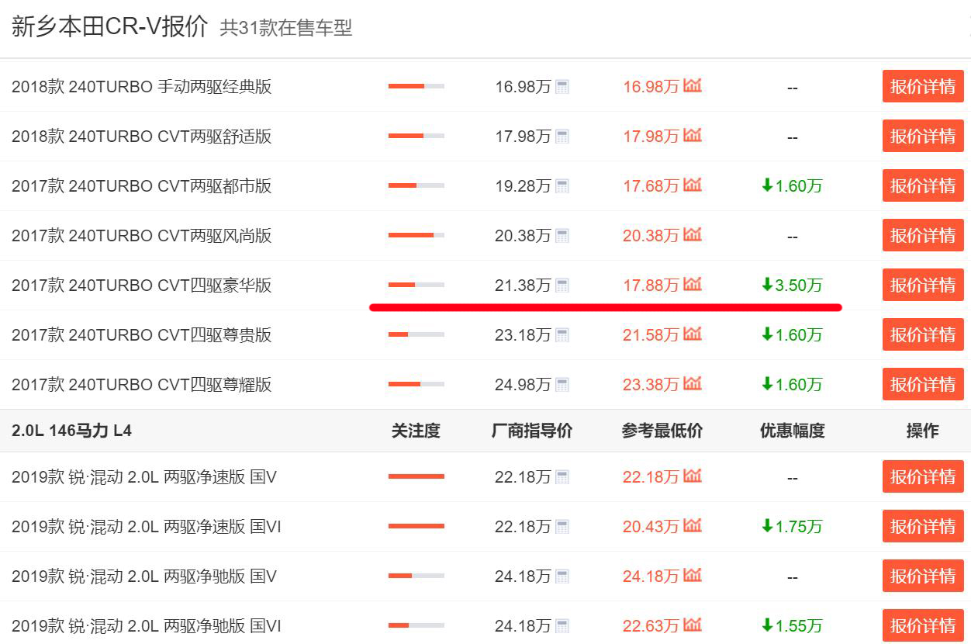Click the 1.75万 discount value
The width and height of the screenshot is (971, 644).
click(792, 527)
